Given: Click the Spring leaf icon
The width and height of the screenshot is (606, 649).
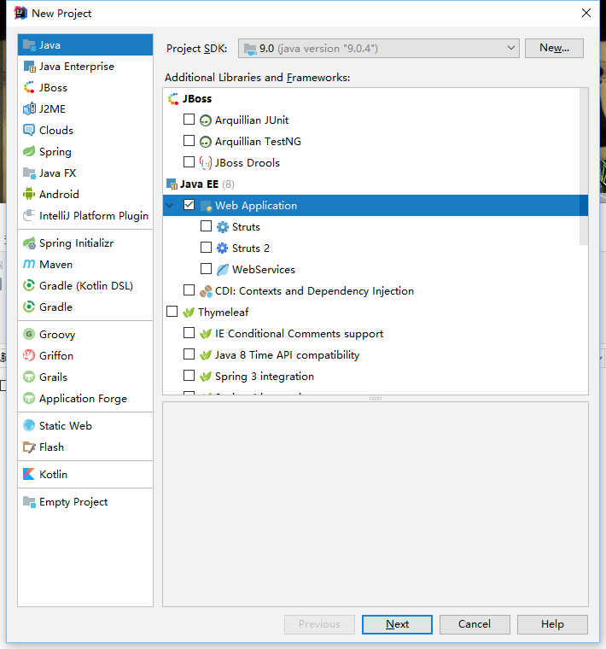Looking at the screenshot, I should 30,152.
